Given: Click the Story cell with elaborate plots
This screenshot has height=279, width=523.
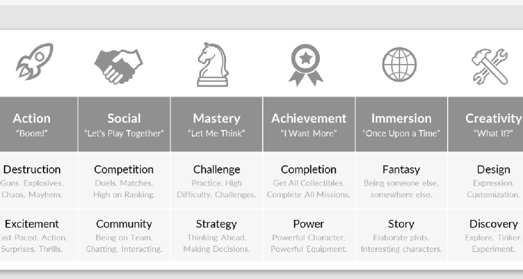Looking at the screenshot, I should pyautogui.click(x=401, y=236).
